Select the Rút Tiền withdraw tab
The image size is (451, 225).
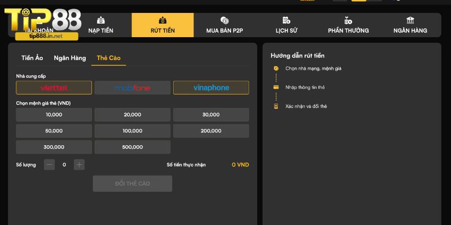pos(163,25)
